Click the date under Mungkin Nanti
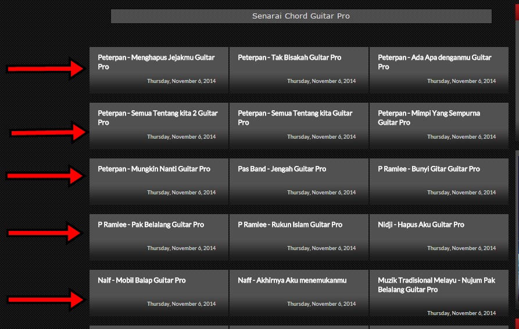 click(x=181, y=193)
